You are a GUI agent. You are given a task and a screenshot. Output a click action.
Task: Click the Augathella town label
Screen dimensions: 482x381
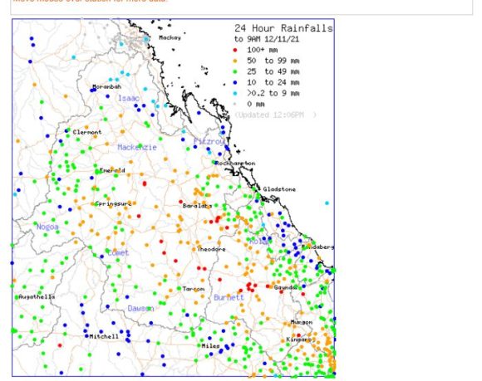pyautogui.click(x=37, y=297)
